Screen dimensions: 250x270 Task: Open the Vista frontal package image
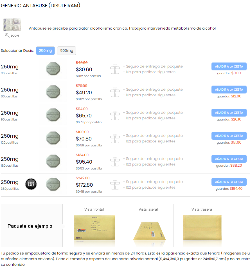point(94,228)
